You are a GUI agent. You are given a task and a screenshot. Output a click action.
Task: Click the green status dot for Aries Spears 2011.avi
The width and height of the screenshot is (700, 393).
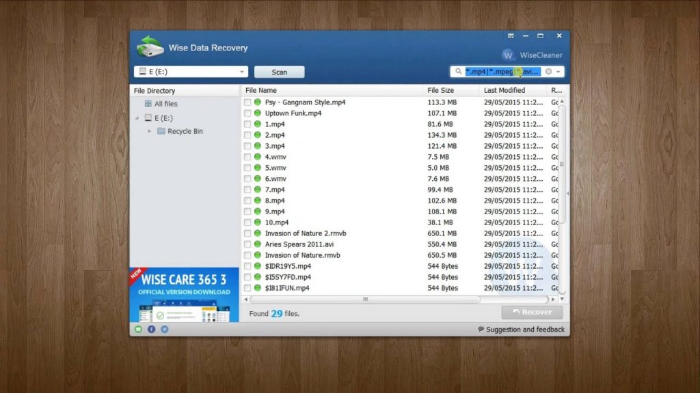pos(258,244)
